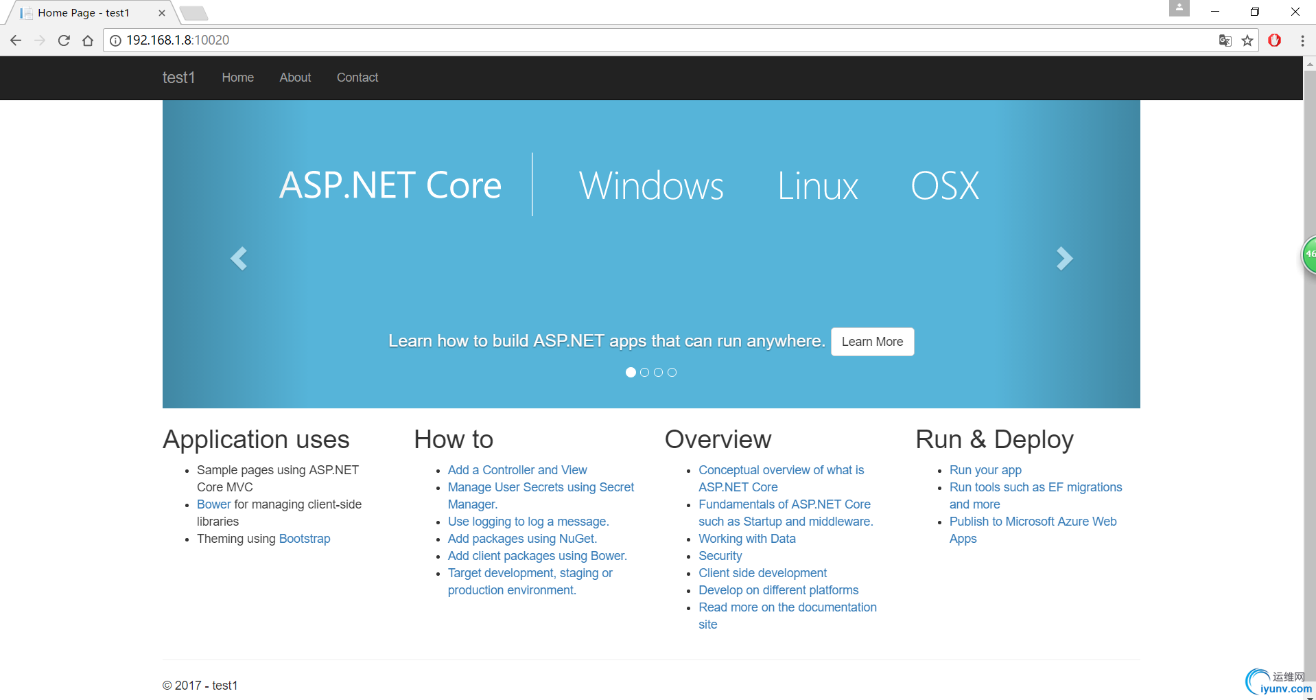1316x700 pixels.
Task: Open Chrome's three-dot menu
Action: pyautogui.click(x=1302, y=40)
